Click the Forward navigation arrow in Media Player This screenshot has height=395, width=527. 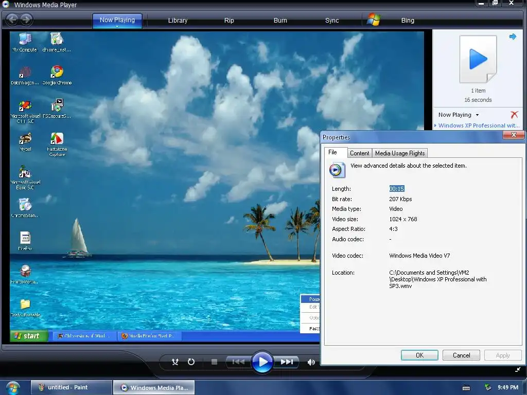[x=27, y=20]
